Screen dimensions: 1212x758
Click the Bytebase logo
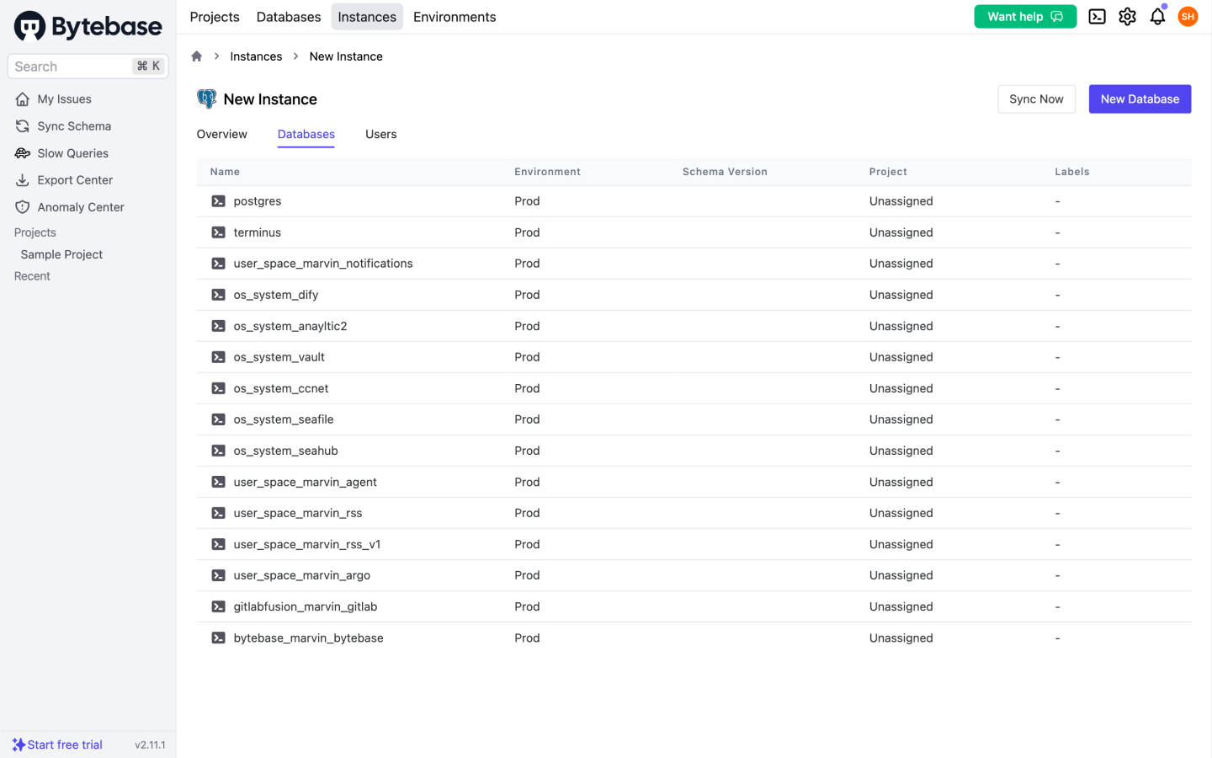tap(88, 26)
